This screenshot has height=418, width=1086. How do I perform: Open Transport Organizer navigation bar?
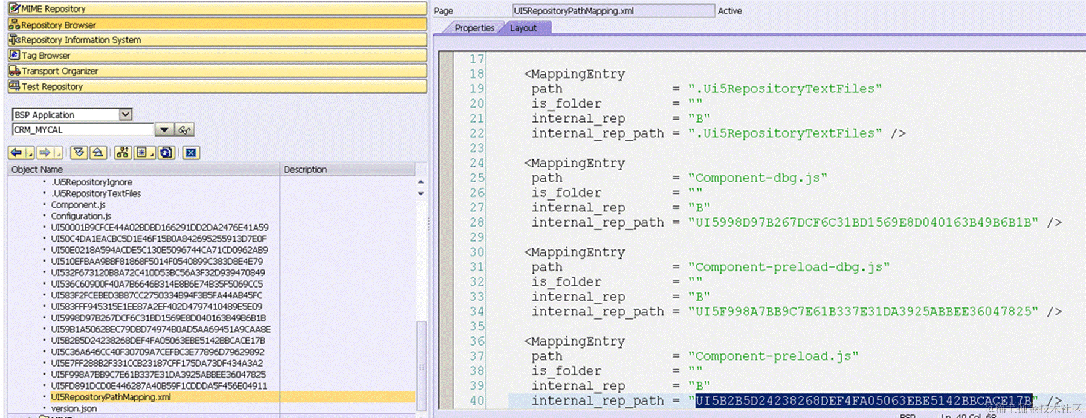coord(218,71)
